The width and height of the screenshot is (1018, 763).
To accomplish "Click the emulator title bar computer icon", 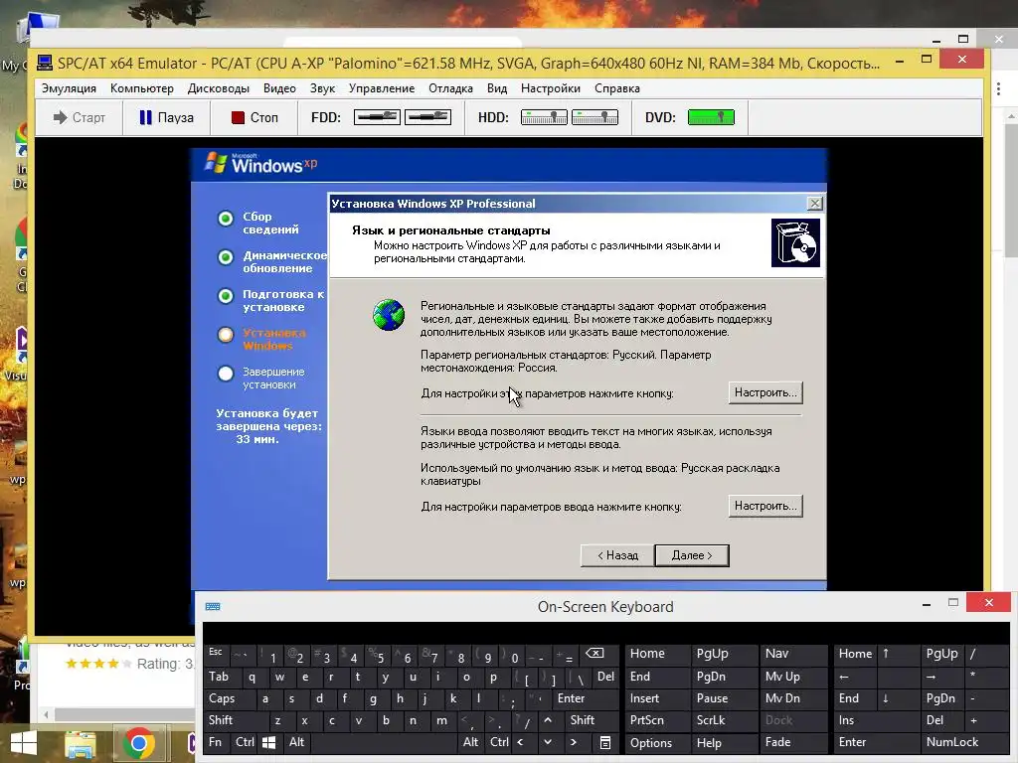I will (45, 63).
